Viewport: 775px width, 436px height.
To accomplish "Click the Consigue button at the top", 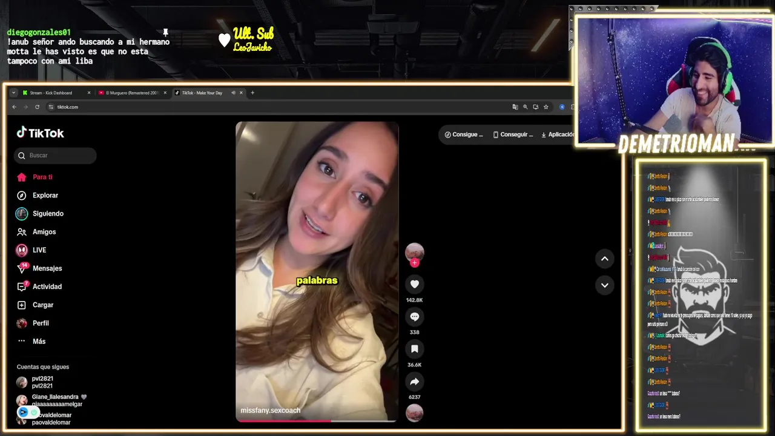I will (x=464, y=134).
